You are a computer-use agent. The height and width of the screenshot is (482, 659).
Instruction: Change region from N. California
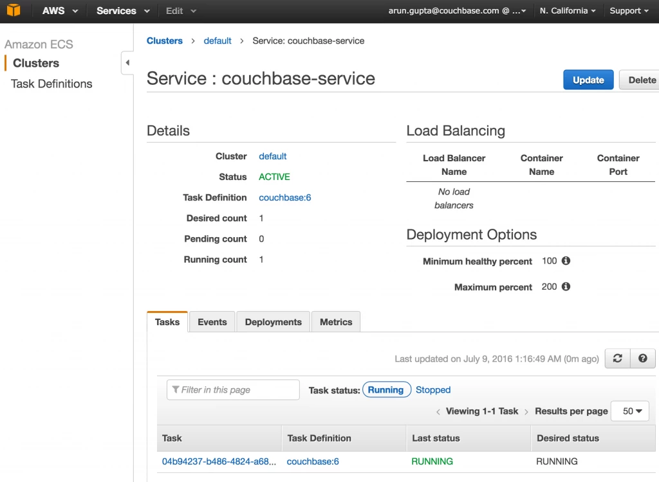pos(568,11)
